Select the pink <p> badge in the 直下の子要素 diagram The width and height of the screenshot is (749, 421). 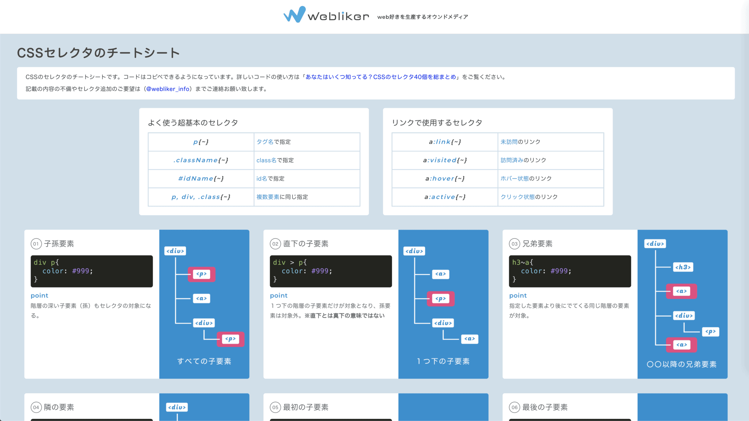point(441,299)
